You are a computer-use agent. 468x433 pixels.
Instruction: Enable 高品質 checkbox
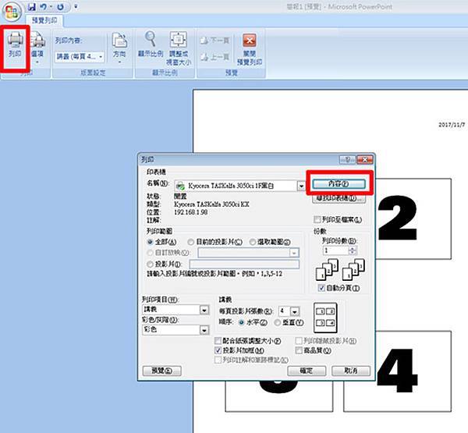299,350
